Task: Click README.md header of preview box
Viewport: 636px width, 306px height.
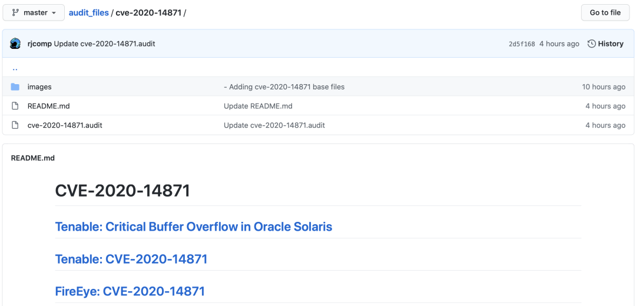Action: (33, 158)
